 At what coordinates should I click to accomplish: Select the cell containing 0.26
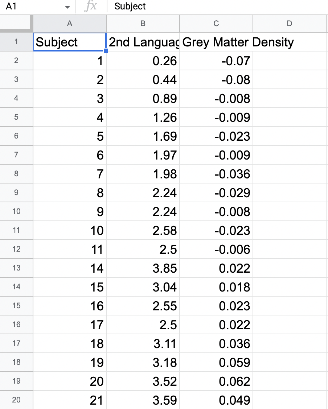(x=143, y=61)
